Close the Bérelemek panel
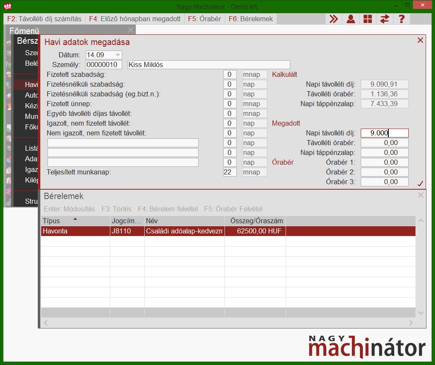The width and height of the screenshot is (435, 365). pos(421,195)
